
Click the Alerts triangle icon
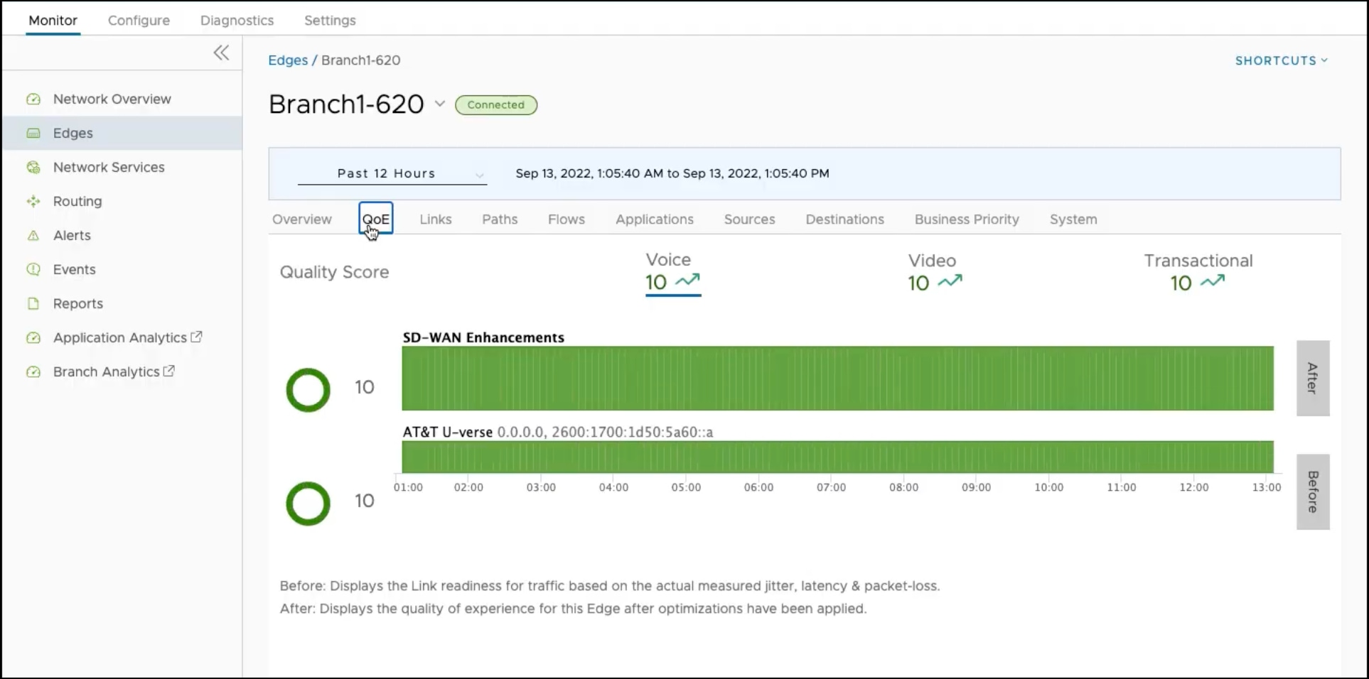click(33, 236)
